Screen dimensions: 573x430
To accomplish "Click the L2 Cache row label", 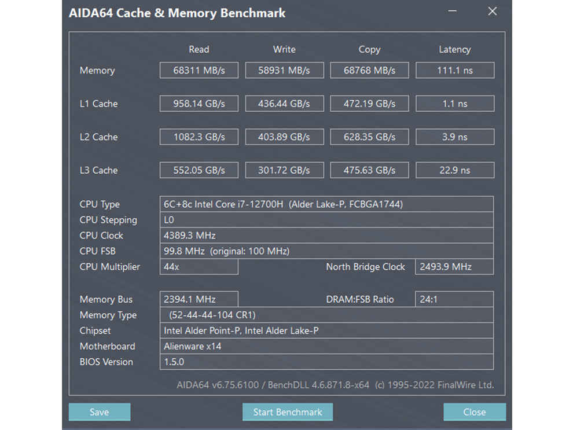I will pyautogui.click(x=98, y=137).
